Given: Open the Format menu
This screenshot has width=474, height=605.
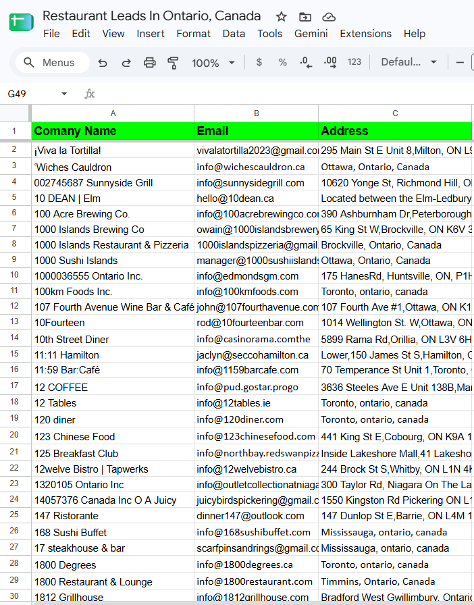Looking at the screenshot, I should tap(193, 34).
